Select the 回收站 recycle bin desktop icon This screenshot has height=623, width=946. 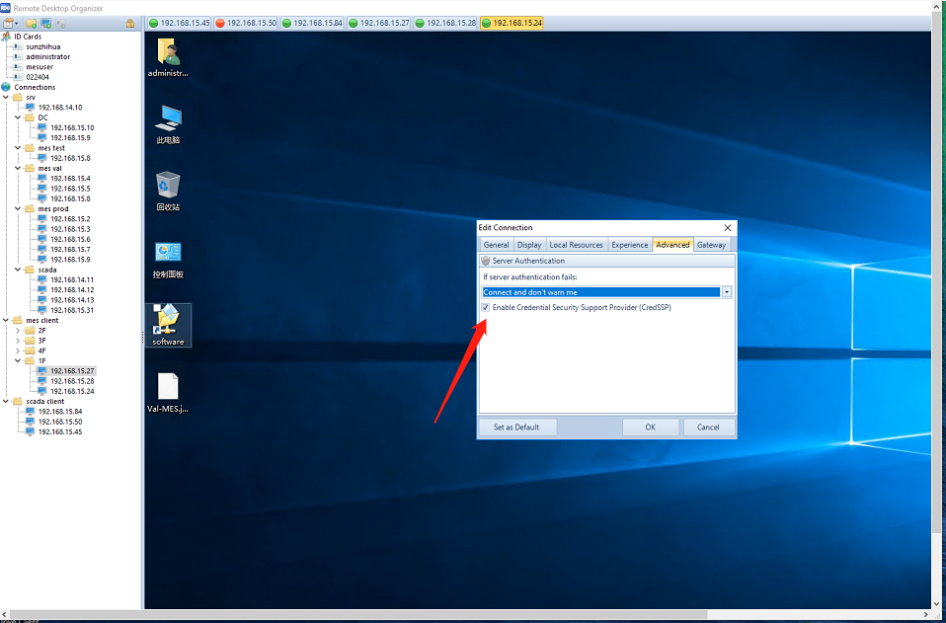pos(168,192)
